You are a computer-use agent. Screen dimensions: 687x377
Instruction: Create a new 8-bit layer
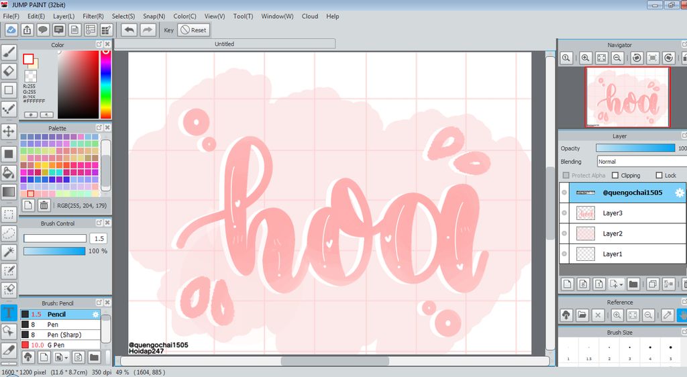[x=583, y=284]
